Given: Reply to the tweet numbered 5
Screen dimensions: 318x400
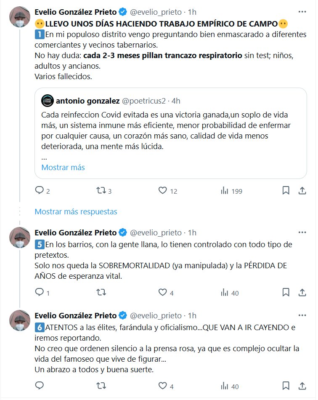Looking at the screenshot, I should (40, 292).
